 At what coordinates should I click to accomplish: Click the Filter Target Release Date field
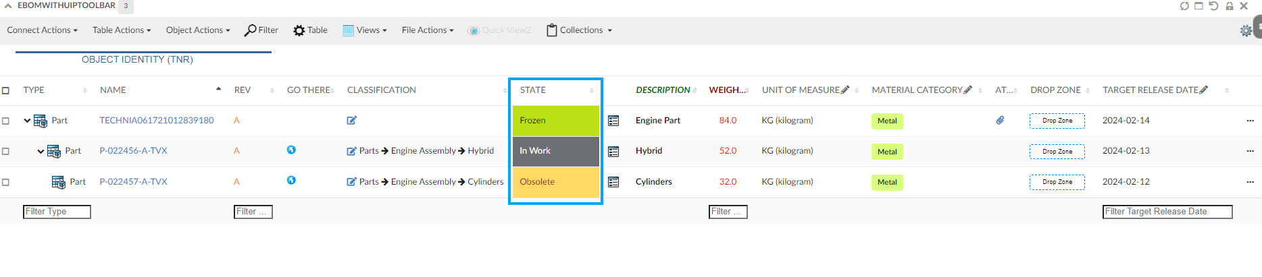point(1167,212)
